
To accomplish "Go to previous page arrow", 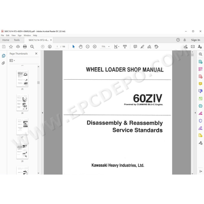I will pos(43,47).
